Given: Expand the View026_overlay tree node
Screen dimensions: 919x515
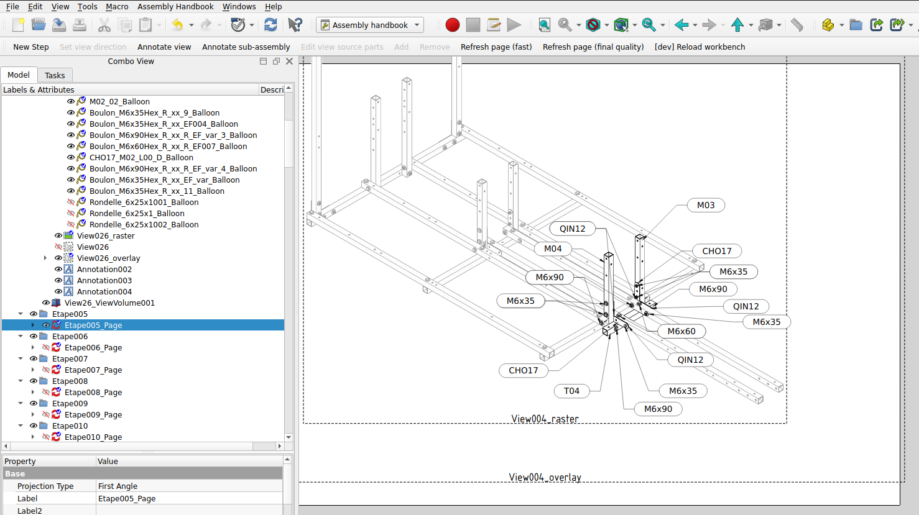Looking at the screenshot, I should click(45, 258).
